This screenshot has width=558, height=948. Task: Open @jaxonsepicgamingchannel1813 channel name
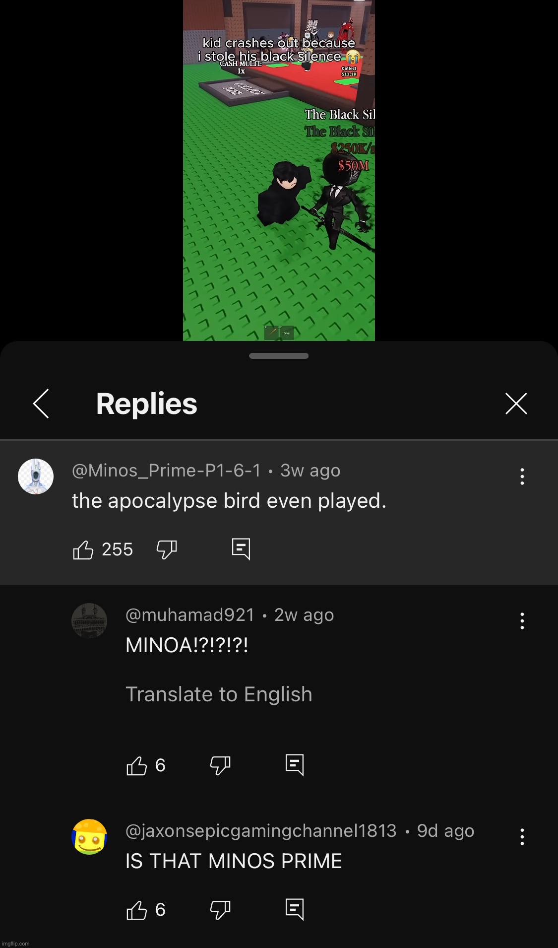(261, 831)
